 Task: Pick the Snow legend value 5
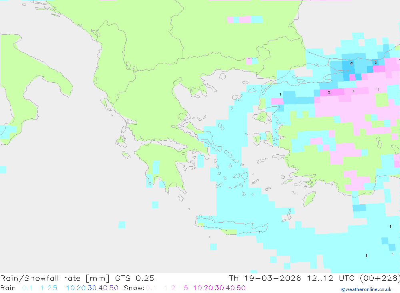[x=186, y=288]
